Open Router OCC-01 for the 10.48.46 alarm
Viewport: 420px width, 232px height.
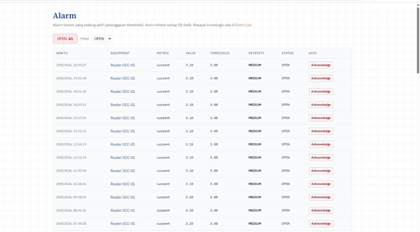[x=123, y=184]
